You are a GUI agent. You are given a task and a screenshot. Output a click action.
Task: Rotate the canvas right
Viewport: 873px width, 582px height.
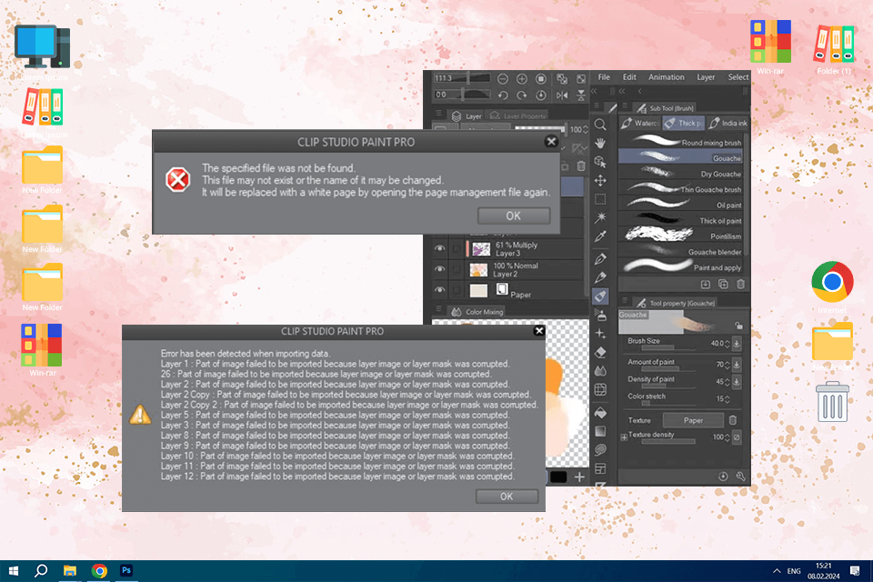(522, 95)
